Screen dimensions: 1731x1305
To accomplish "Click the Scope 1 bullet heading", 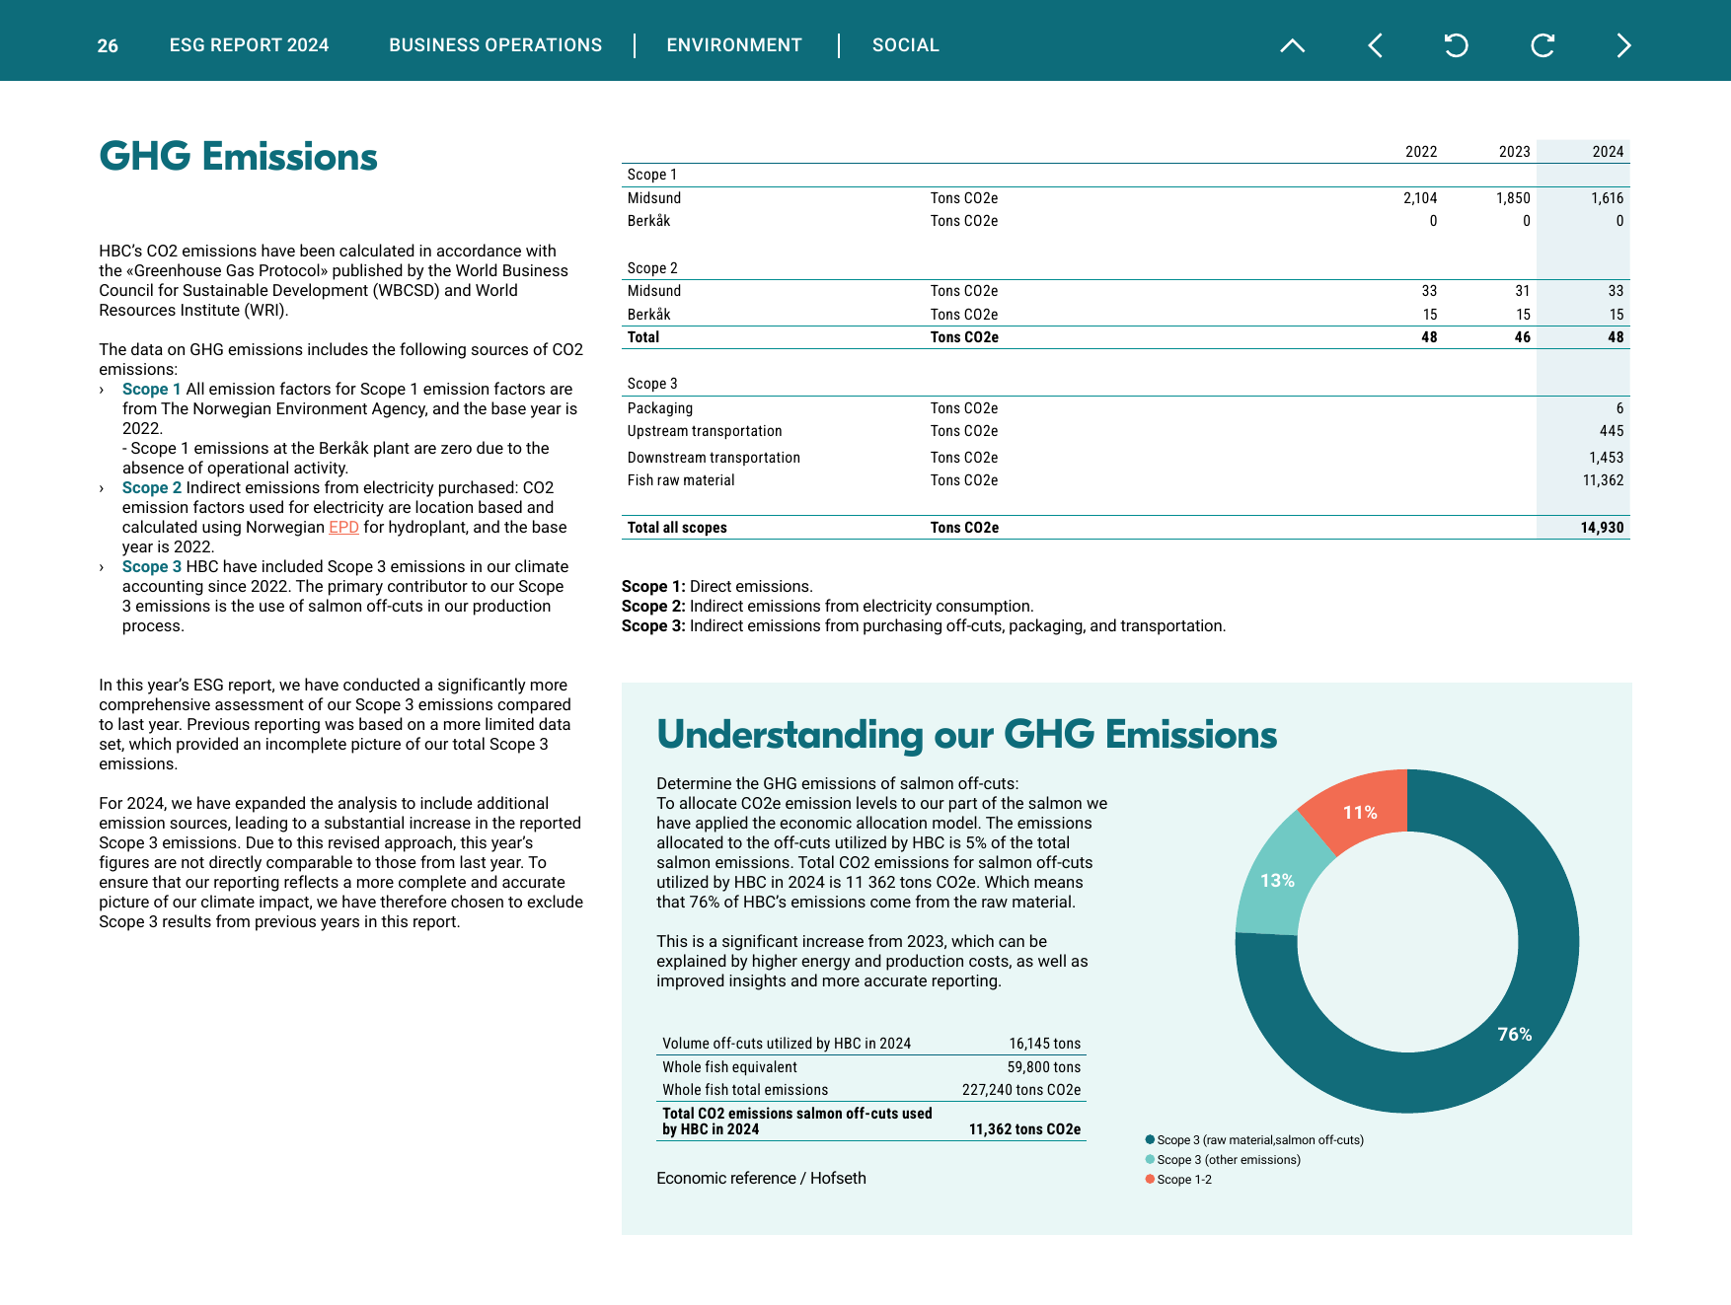I will (x=152, y=390).
